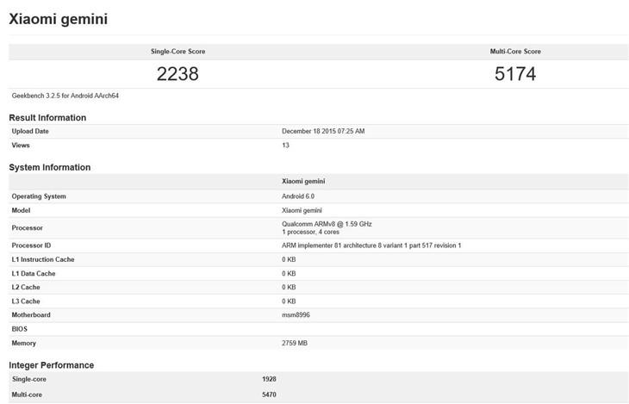Click the single-core score 2238
The image size is (629, 404).
[177, 74]
